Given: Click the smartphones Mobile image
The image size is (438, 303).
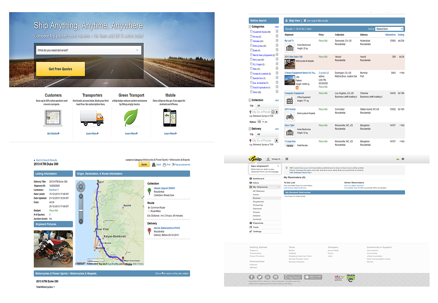Looking at the screenshot, I should point(170,118).
